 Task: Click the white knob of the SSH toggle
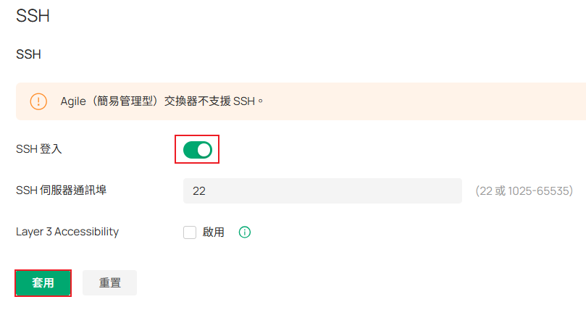(x=204, y=150)
